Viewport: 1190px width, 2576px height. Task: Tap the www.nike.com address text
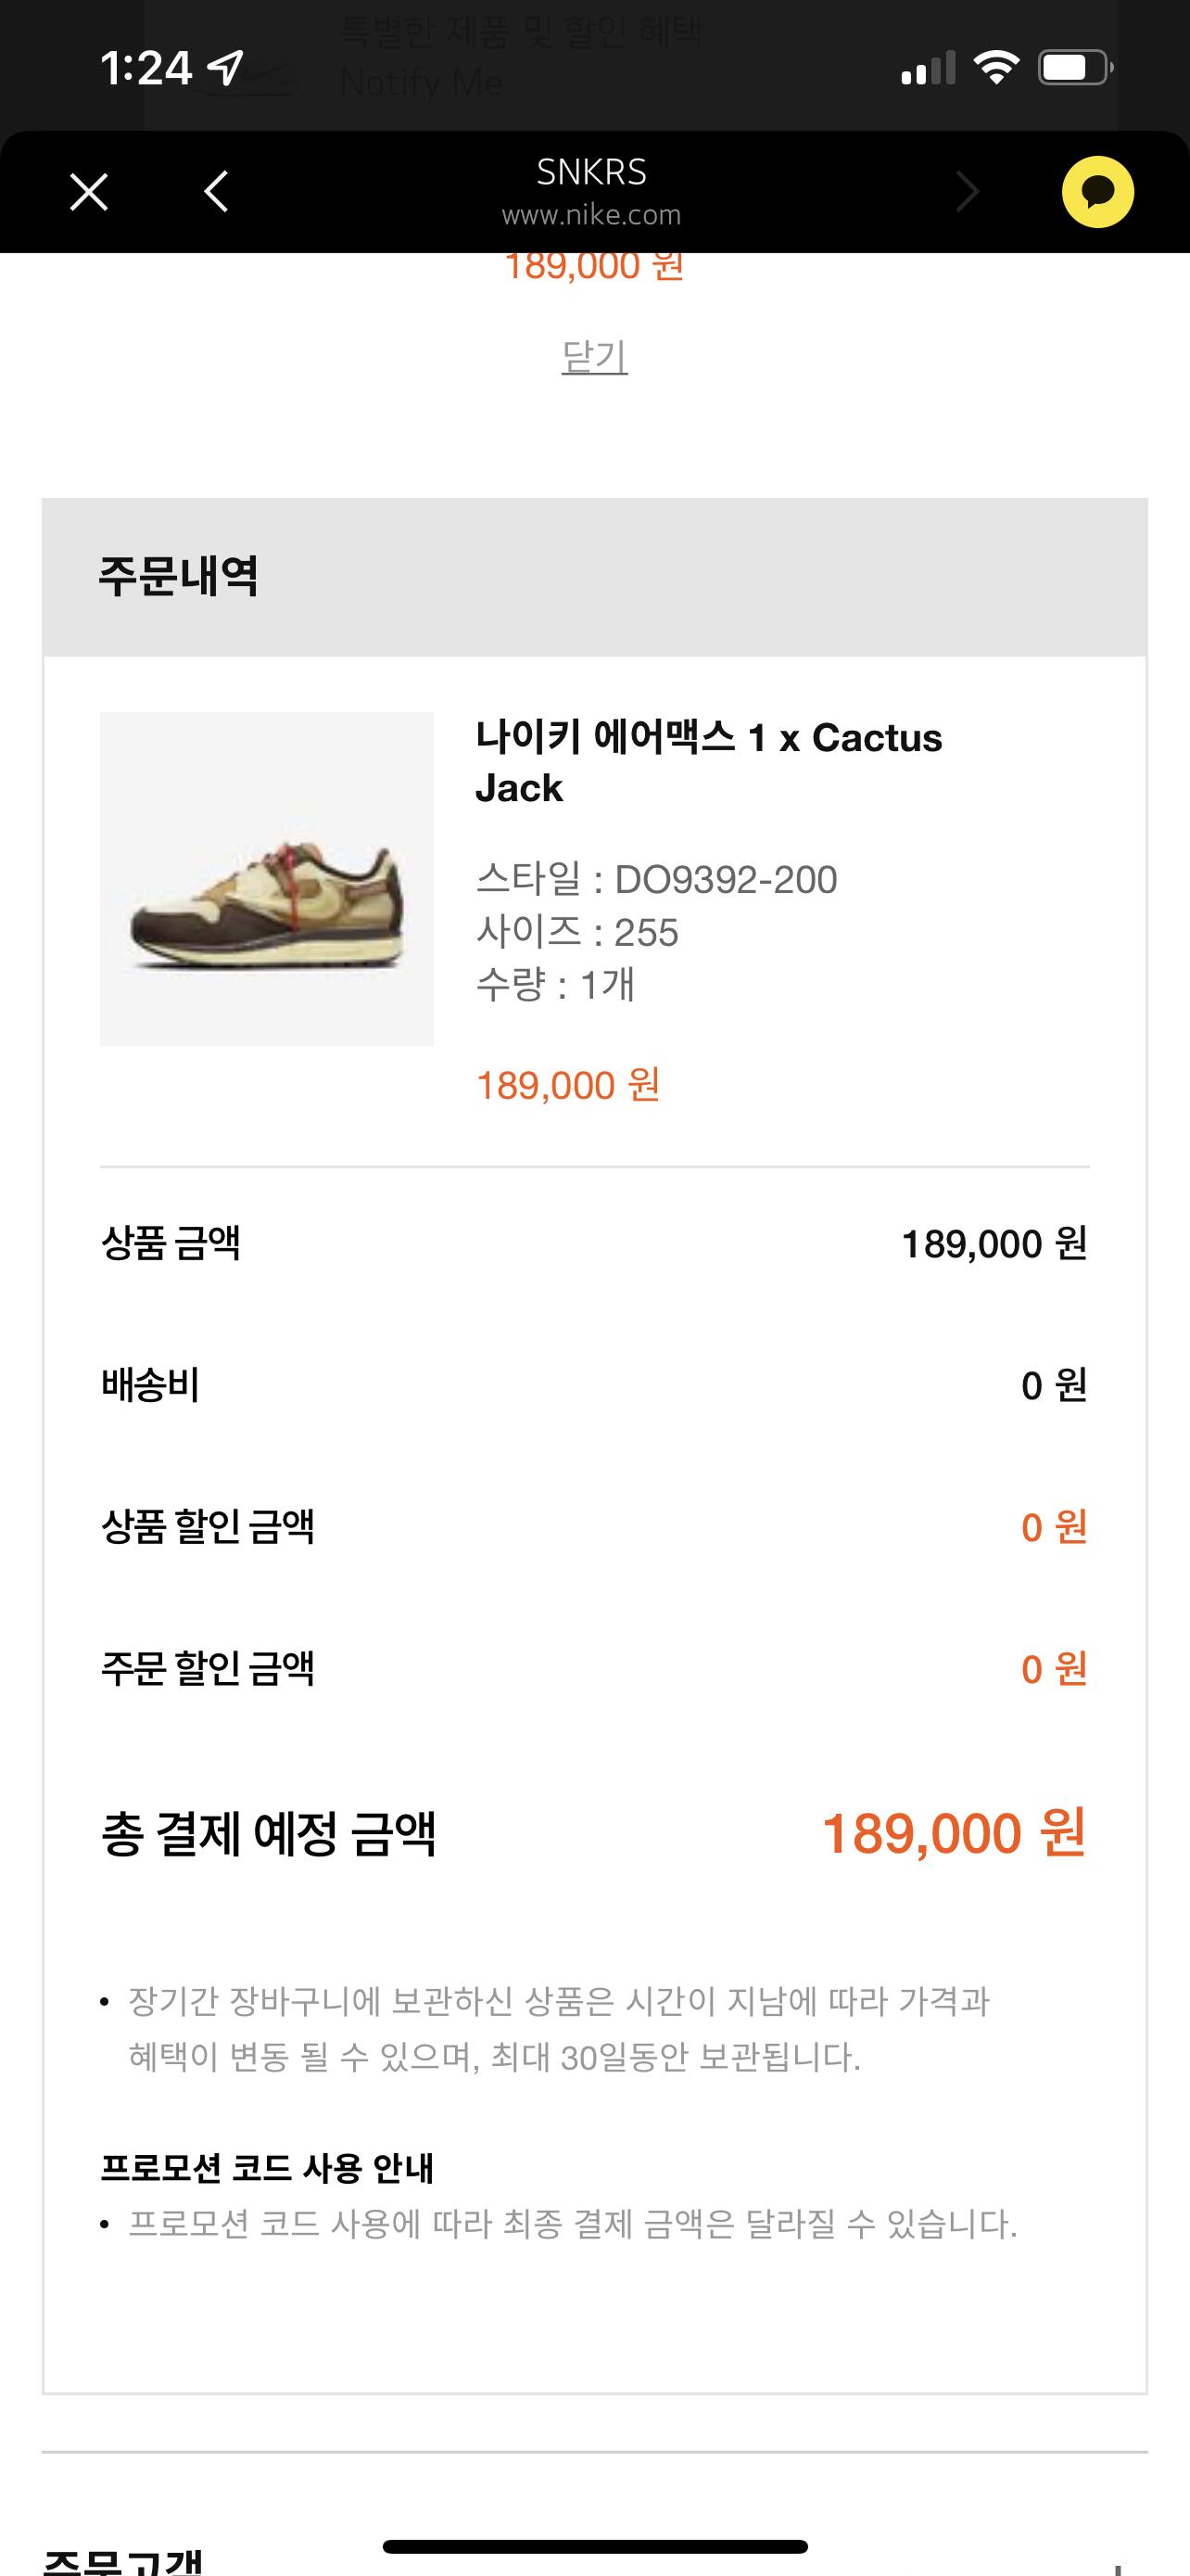pos(591,215)
